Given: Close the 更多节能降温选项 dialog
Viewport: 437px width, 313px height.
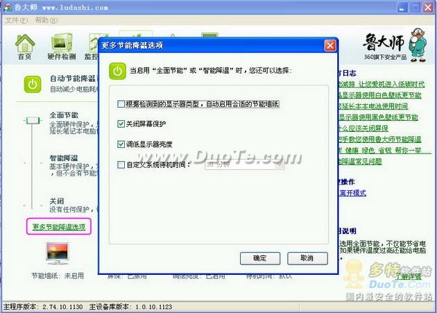Looking at the screenshot, I should click(330, 45).
